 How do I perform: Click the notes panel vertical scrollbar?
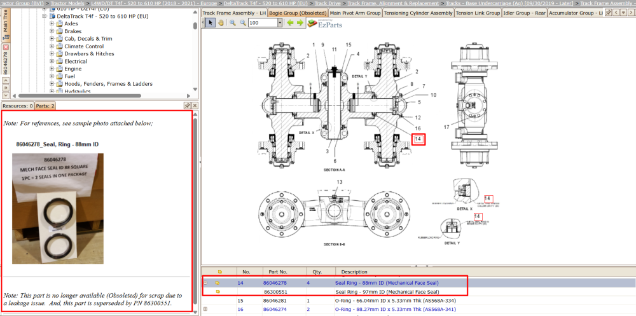pyautogui.click(x=195, y=211)
